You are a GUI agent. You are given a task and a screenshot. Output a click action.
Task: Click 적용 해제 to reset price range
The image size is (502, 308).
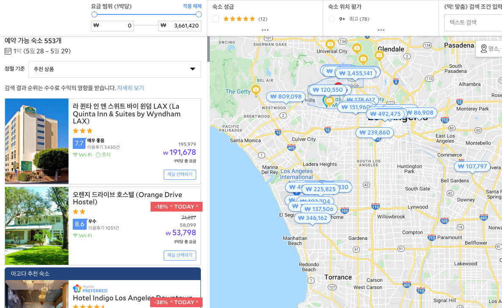[192, 6]
